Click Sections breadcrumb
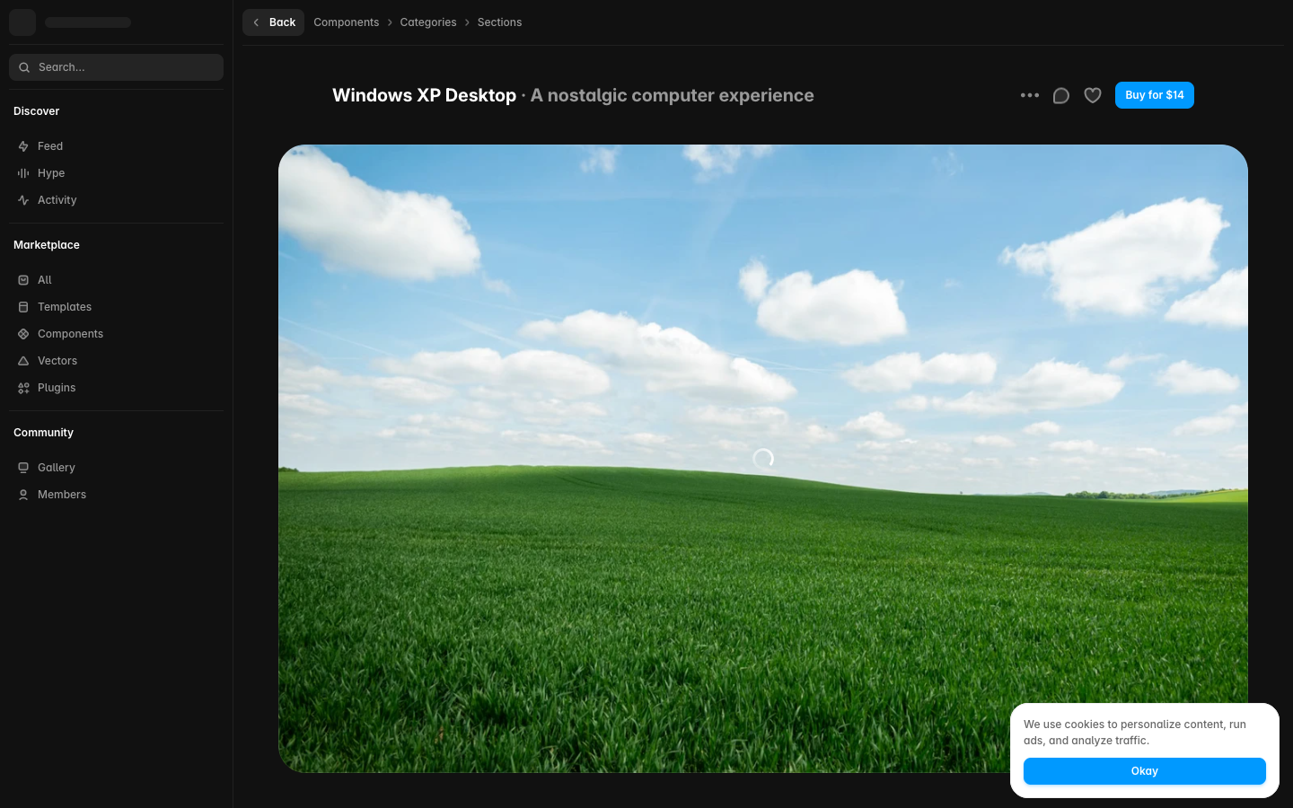 [499, 22]
